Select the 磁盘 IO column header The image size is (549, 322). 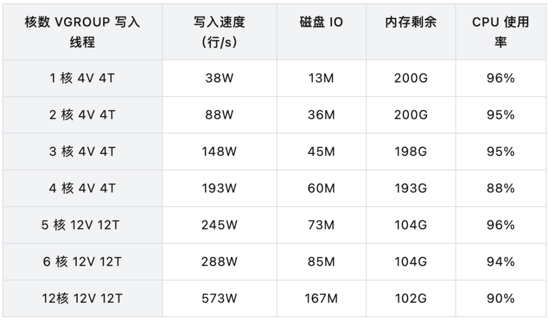click(x=321, y=23)
